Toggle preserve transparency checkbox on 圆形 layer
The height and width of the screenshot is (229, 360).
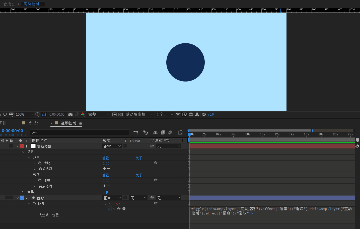[125, 198]
